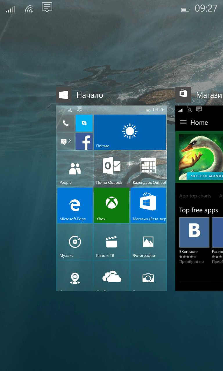Tap the ВКонтакте star rating

tap(188, 257)
